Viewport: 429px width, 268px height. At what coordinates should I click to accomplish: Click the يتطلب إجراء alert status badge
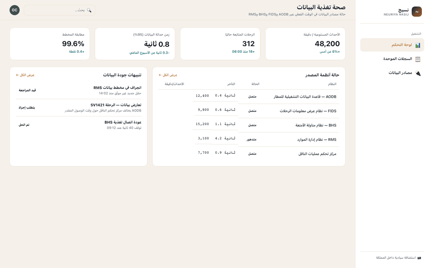[x=27, y=108]
